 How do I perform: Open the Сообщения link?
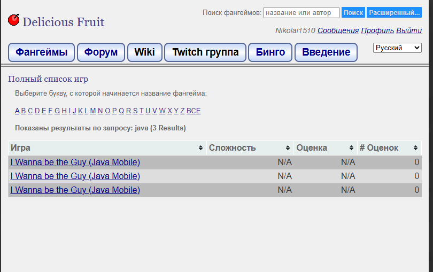338,30
